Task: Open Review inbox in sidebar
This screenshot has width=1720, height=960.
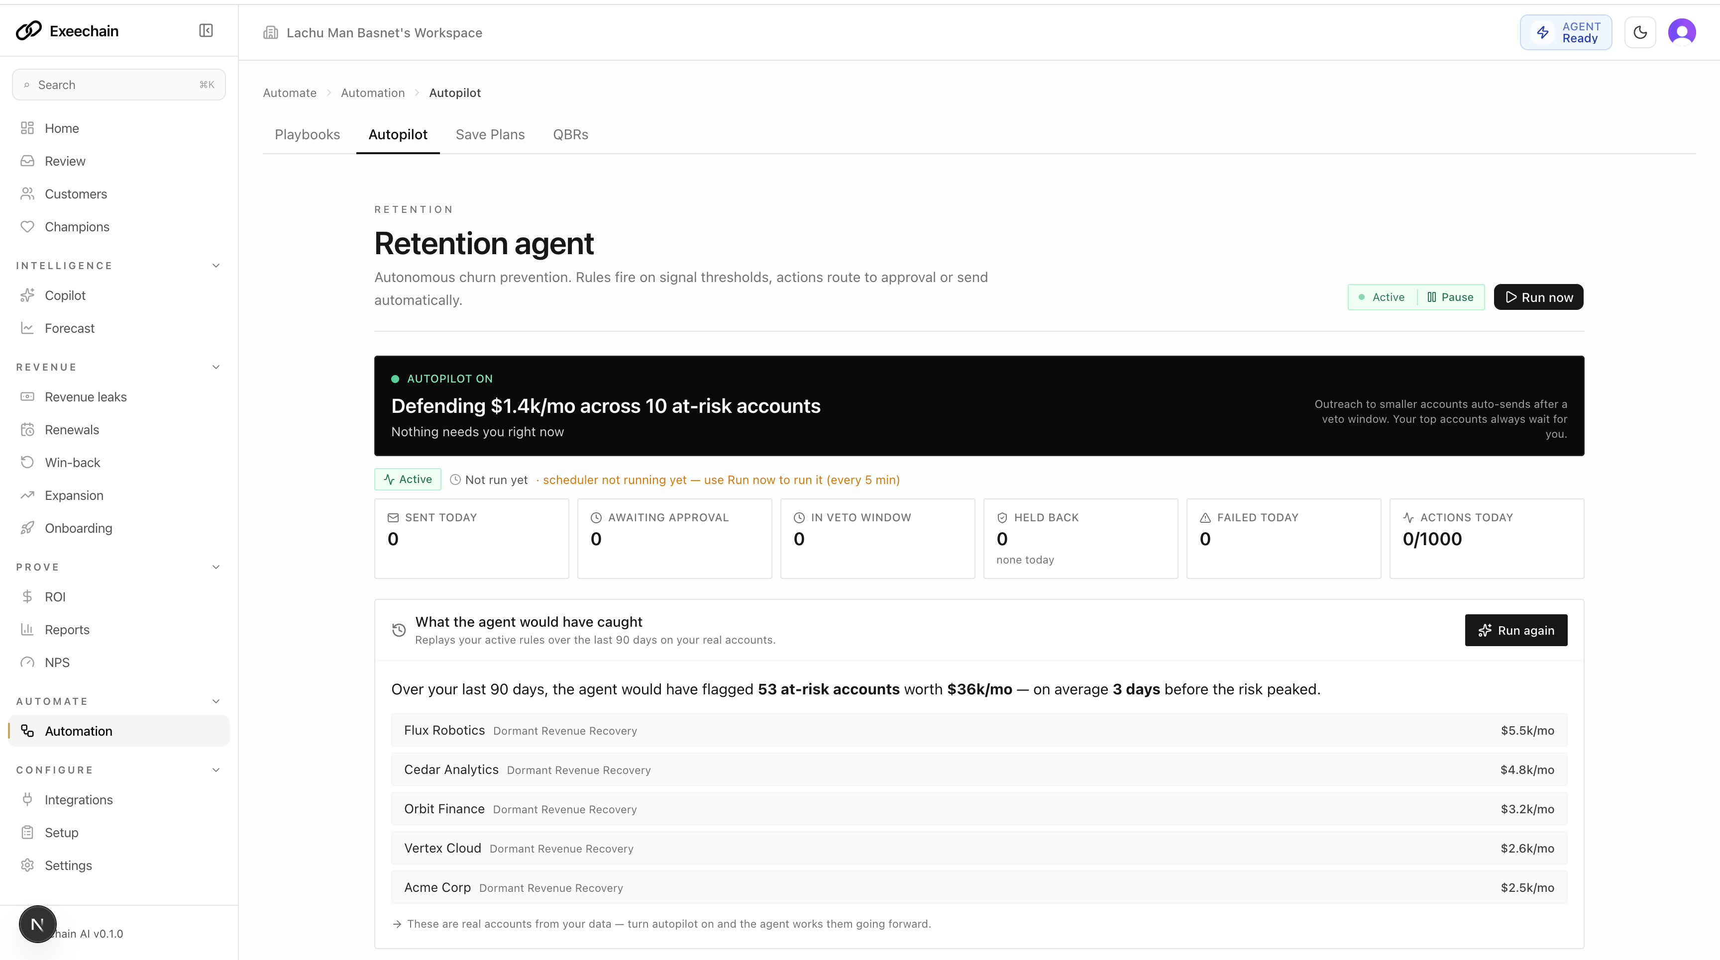Action: (x=119, y=161)
